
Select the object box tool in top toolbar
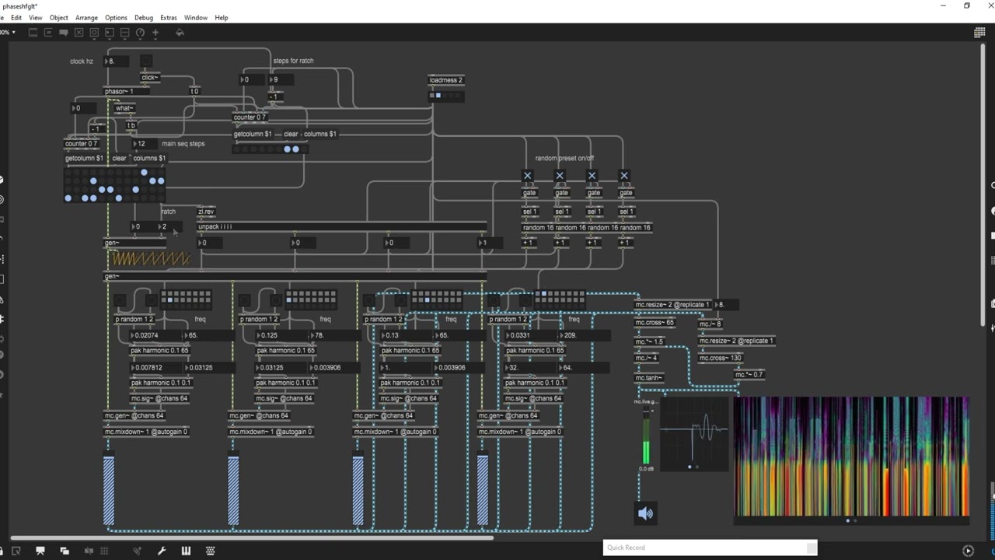(x=33, y=33)
